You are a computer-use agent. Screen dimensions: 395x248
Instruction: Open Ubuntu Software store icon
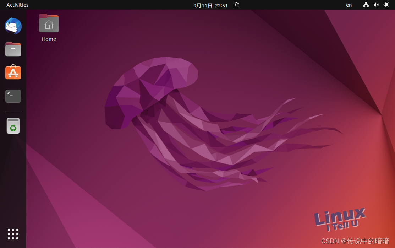[13, 72]
